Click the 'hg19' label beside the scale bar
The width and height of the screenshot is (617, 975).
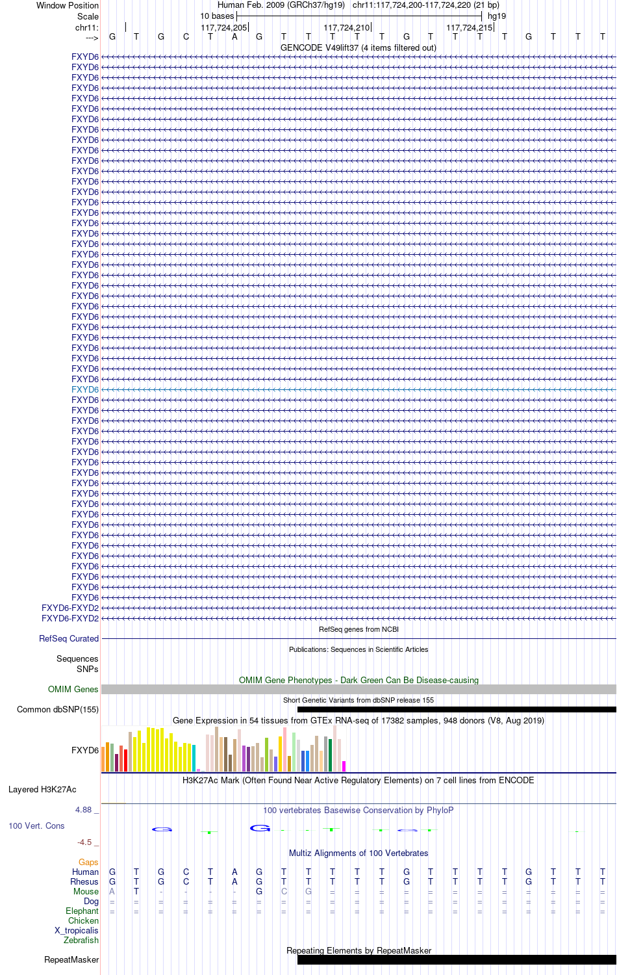tap(497, 16)
